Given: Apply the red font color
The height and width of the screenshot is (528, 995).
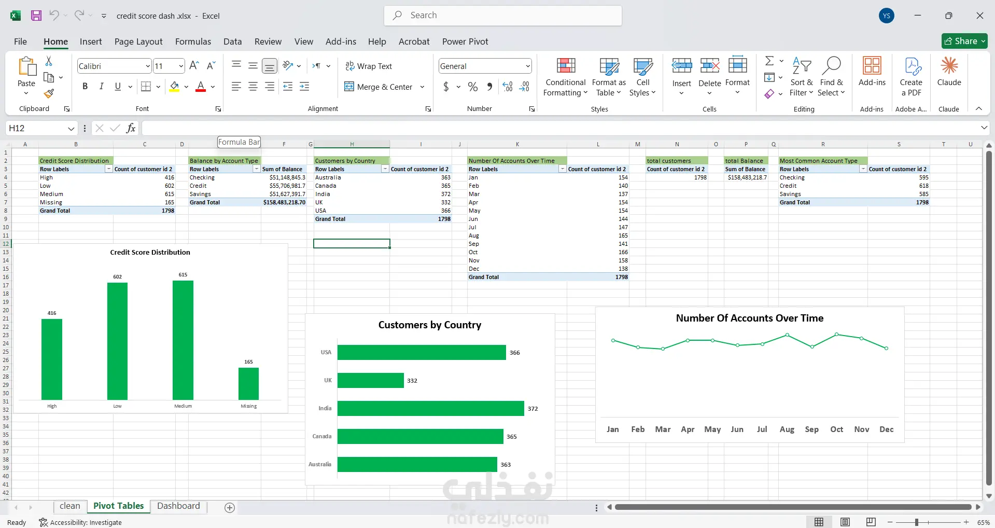Looking at the screenshot, I should 201,87.
